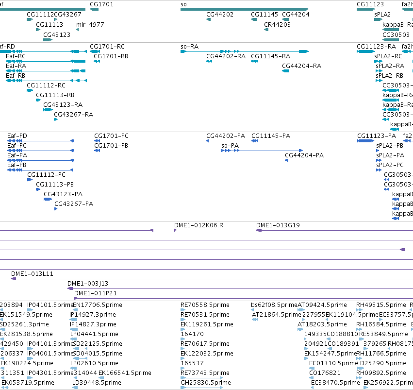Screen dimensions: 413x390
Task: Select the sPLA2-PB protein label
Action: (x=390, y=146)
